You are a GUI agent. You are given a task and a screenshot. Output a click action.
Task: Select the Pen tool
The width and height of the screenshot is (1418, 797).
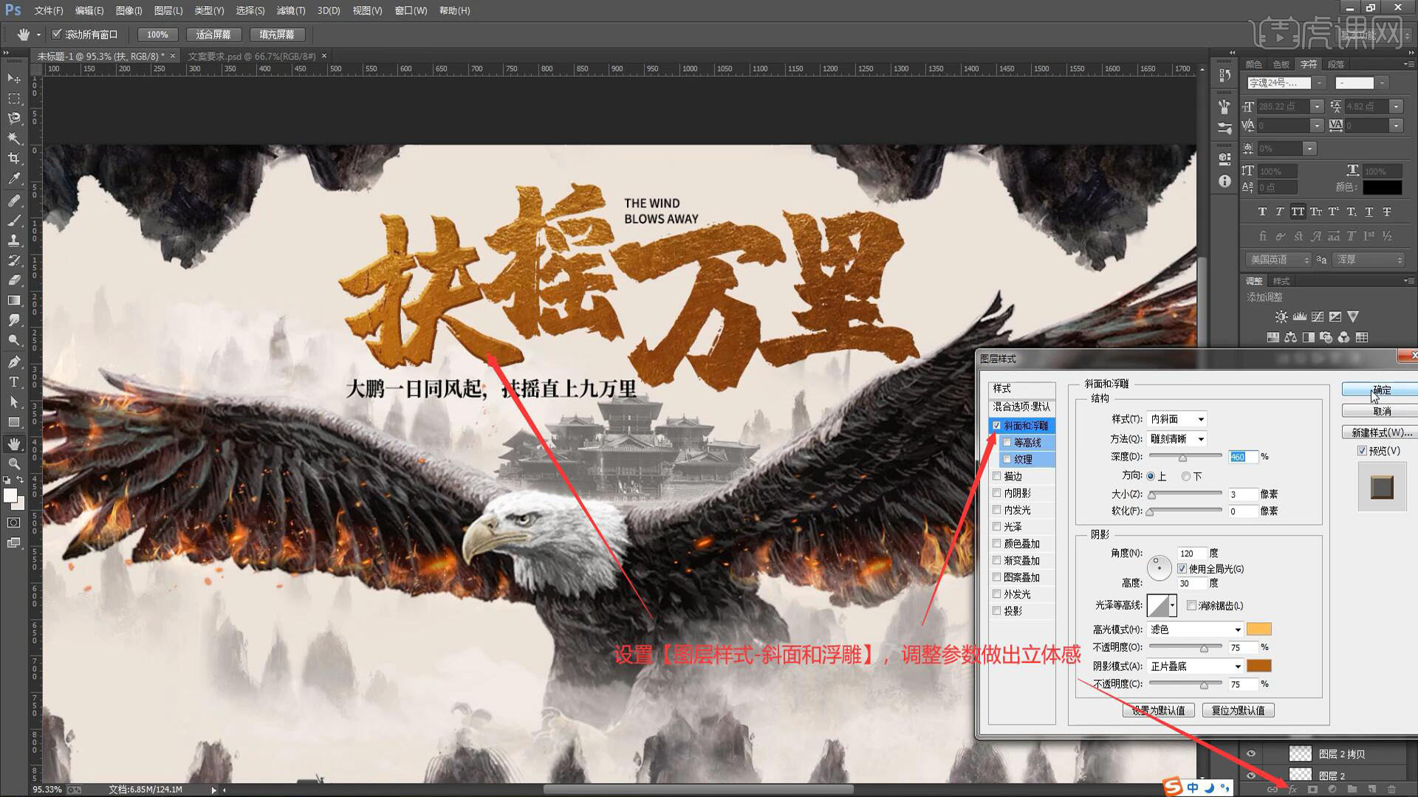point(14,362)
